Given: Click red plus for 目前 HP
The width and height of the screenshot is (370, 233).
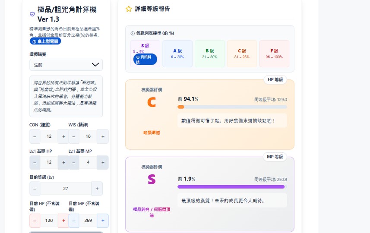Looking at the screenshot, I should click(63, 220).
